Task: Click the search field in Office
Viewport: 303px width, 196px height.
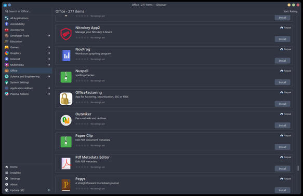Action: [28, 11]
